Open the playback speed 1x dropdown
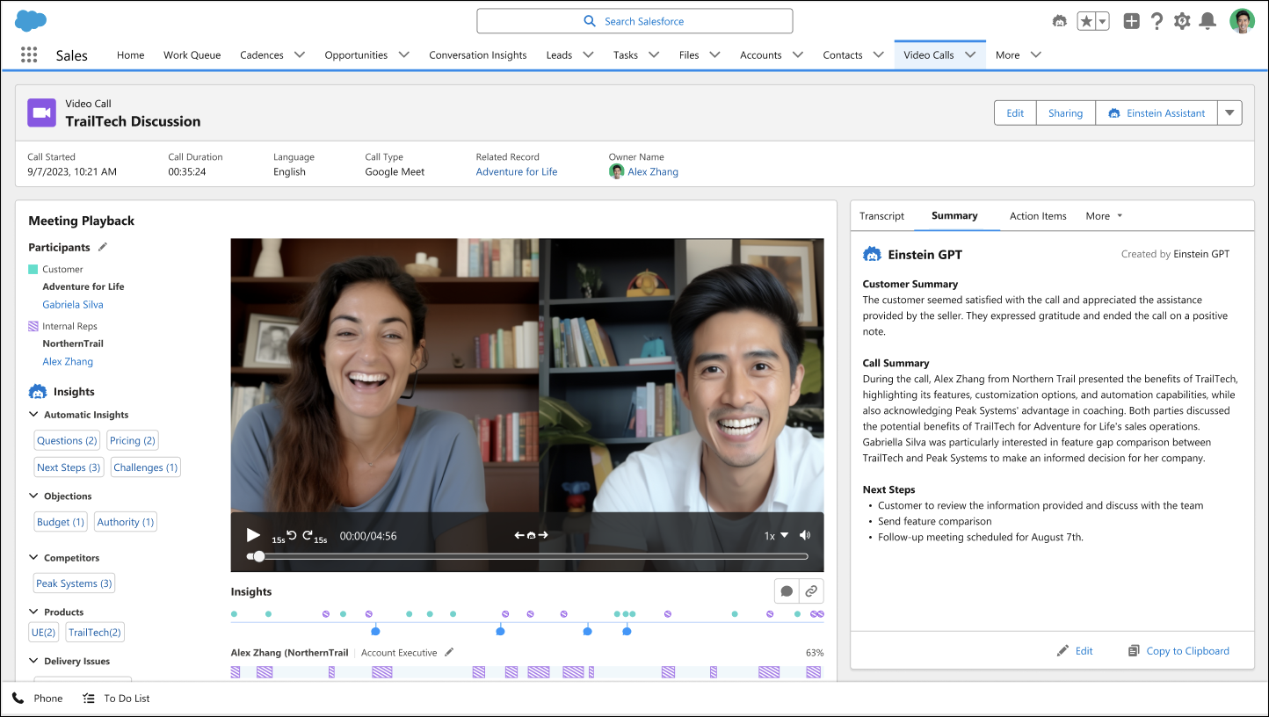Image resolution: width=1269 pixels, height=717 pixels. (776, 535)
